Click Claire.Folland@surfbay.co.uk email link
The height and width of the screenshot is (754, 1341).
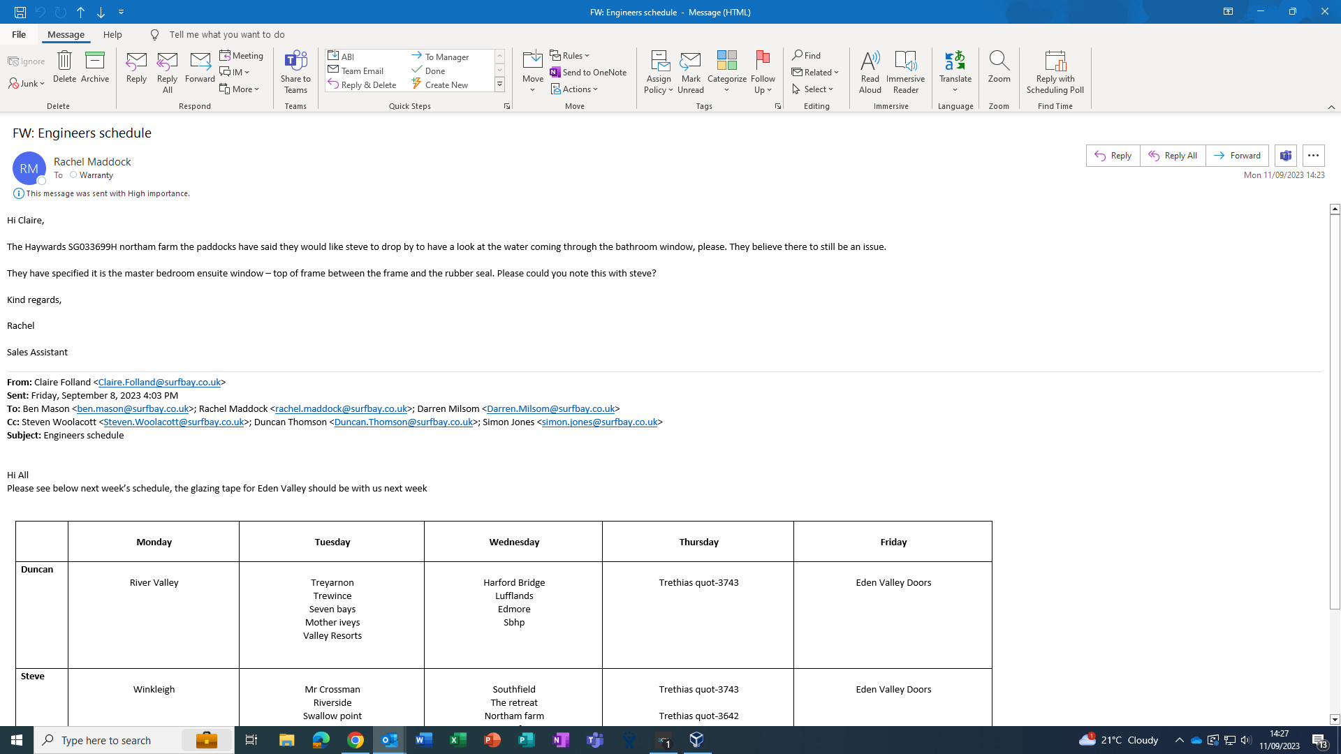click(159, 382)
